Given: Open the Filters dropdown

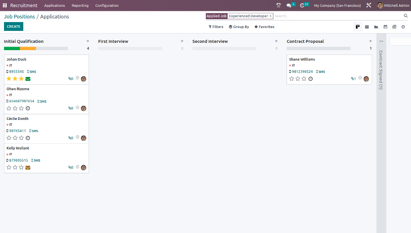Looking at the screenshot, I should coord(216,27).
